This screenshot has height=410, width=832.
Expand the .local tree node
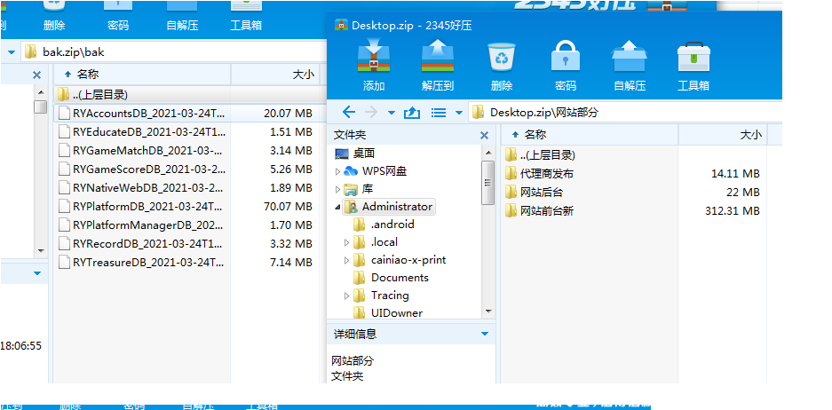pyautogui.click(x=346, y=242)
